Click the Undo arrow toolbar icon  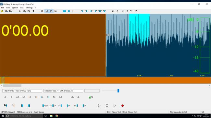point(33,11)
